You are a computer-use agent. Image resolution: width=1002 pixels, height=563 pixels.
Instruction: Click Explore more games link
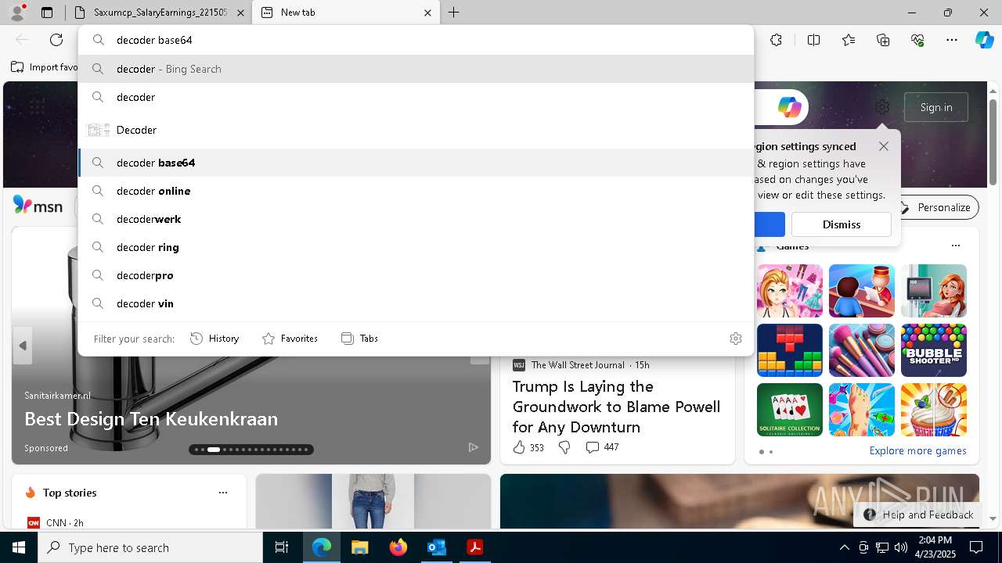click(917, 451)
